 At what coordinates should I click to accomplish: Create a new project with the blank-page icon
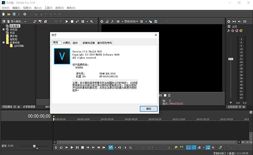pyautogui.click(x=3, y=14)
